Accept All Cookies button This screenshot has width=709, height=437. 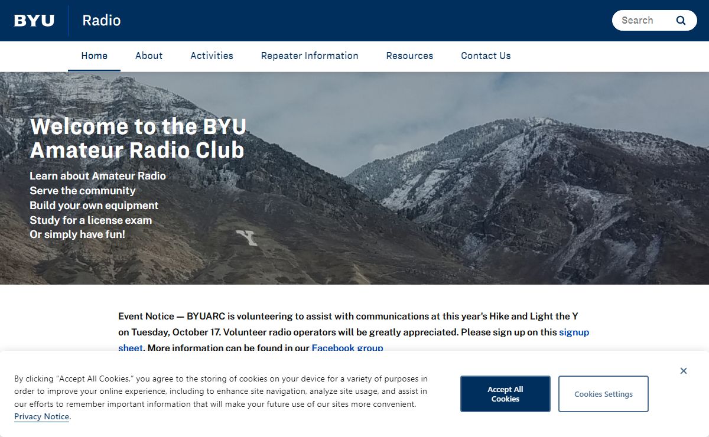tap(505, 394)
